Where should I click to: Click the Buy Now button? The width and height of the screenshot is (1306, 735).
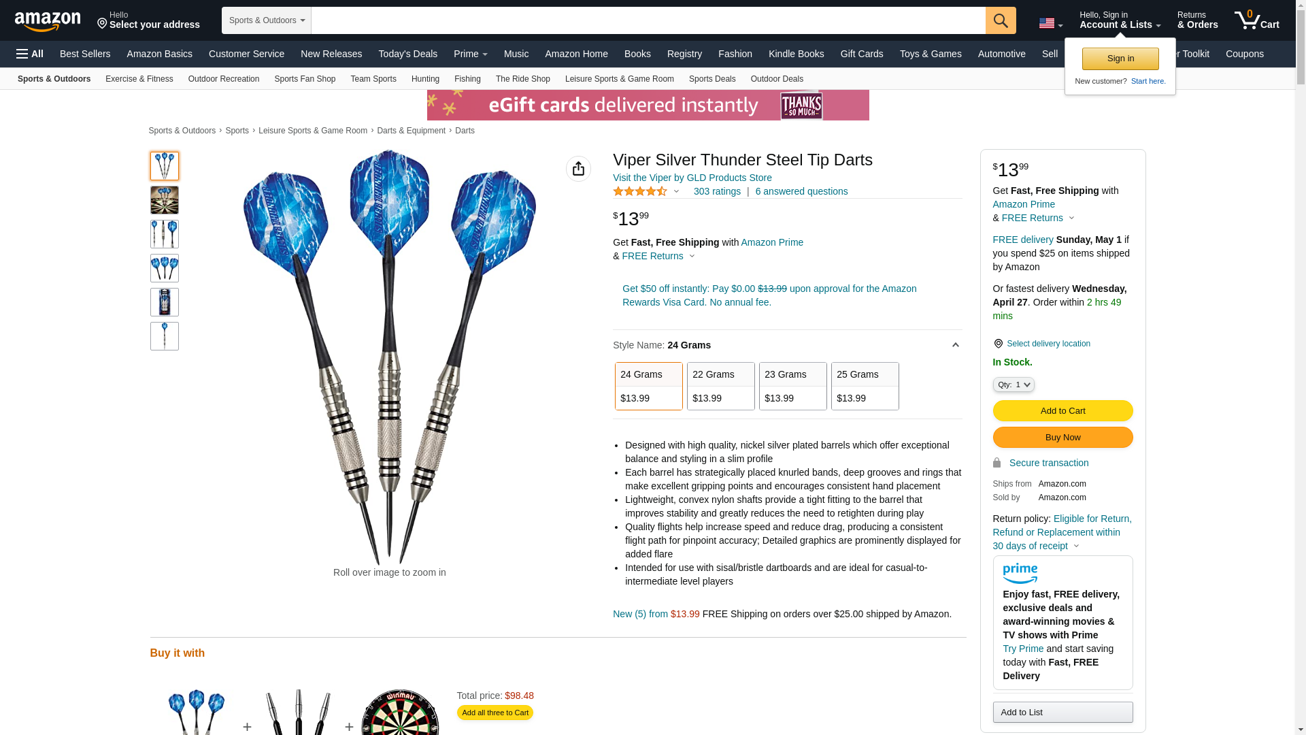click(1062, 437)
